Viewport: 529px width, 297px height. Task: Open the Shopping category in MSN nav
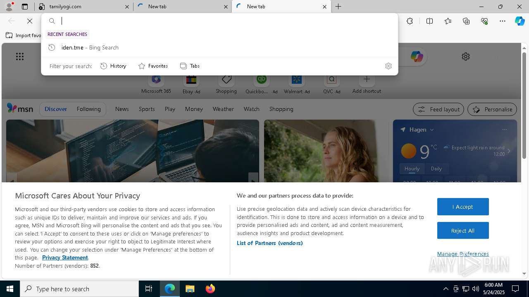tap(281, 109)
